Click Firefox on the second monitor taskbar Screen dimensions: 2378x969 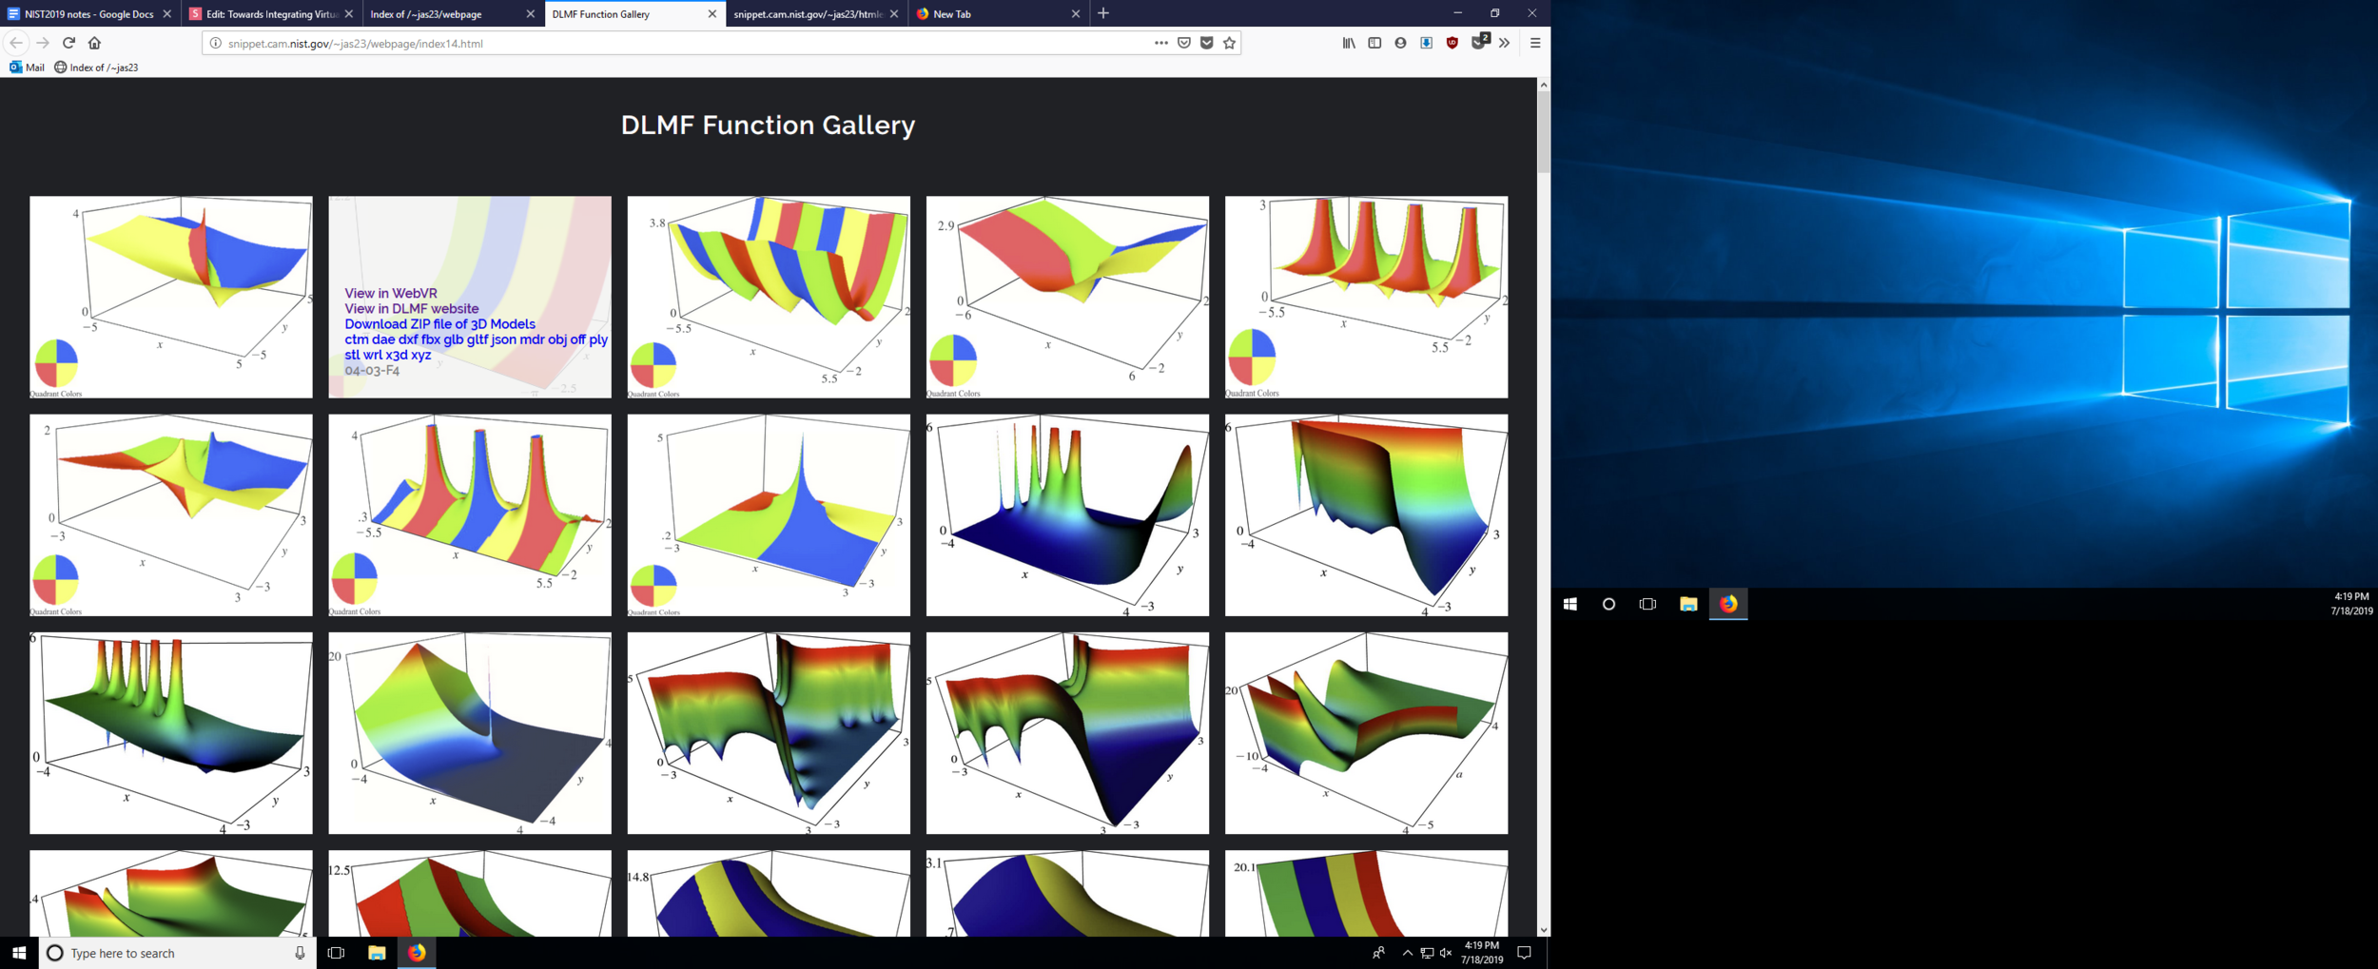1728,604
